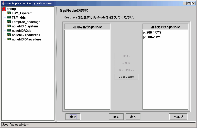Click the icon beside TSM_Gds

(x=9, y=18)
